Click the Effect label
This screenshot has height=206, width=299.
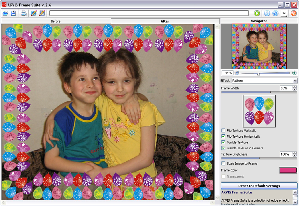coord(225,81)
